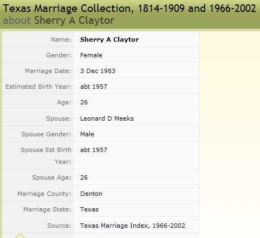Select spouse name Leonard D Meeks
The image size is (260, 238).
(x=107, y=118)
